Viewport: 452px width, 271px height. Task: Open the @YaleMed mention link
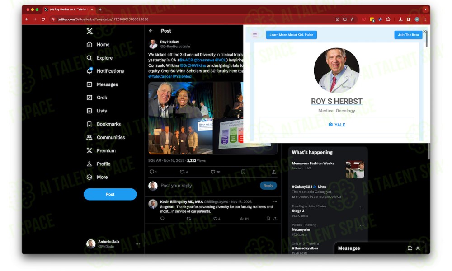click(182, 77)
